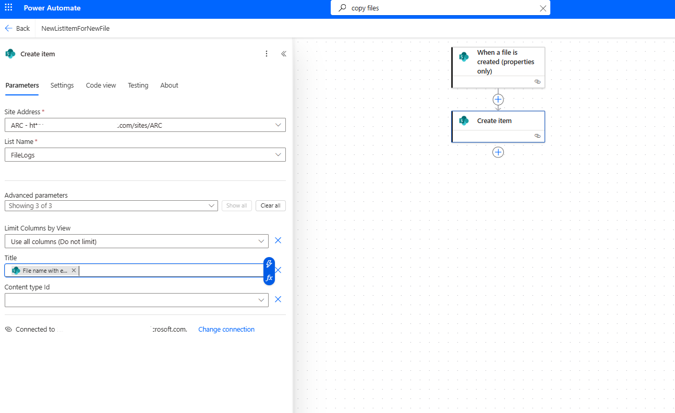Image resolution: width=675 pixels, height=413 pixels.
Task: Remove the File name with extension token
Action: 74,271
